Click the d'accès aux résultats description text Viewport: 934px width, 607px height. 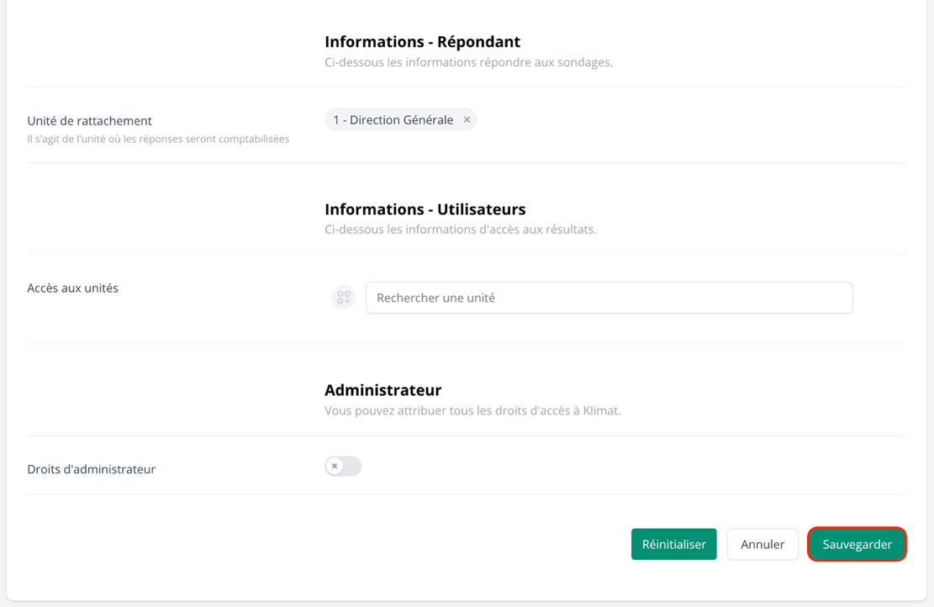[x=460, y=230]
